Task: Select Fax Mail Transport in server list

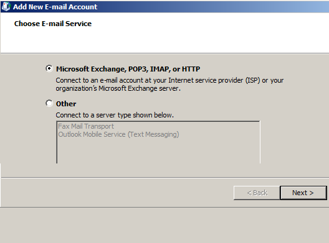Action: pos(86,126)
